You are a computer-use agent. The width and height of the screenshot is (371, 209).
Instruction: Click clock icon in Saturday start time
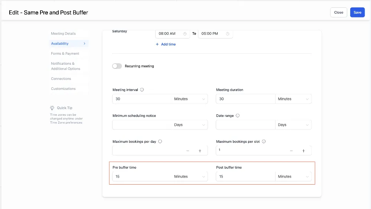(x=185, y=34)
